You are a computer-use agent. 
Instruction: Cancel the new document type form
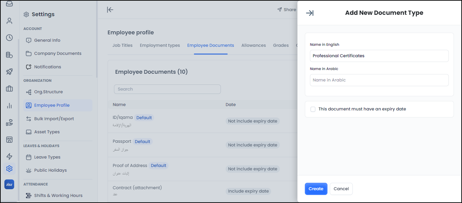tap(341, 189)
